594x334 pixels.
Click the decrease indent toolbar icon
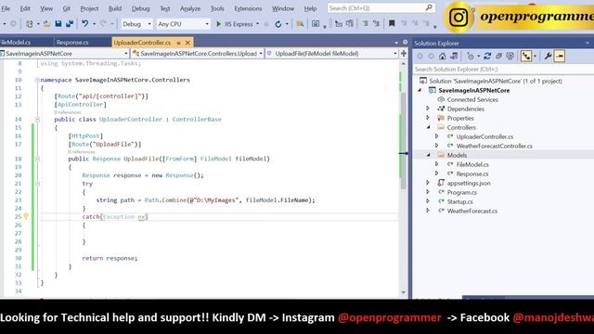[x=339, y=24]
